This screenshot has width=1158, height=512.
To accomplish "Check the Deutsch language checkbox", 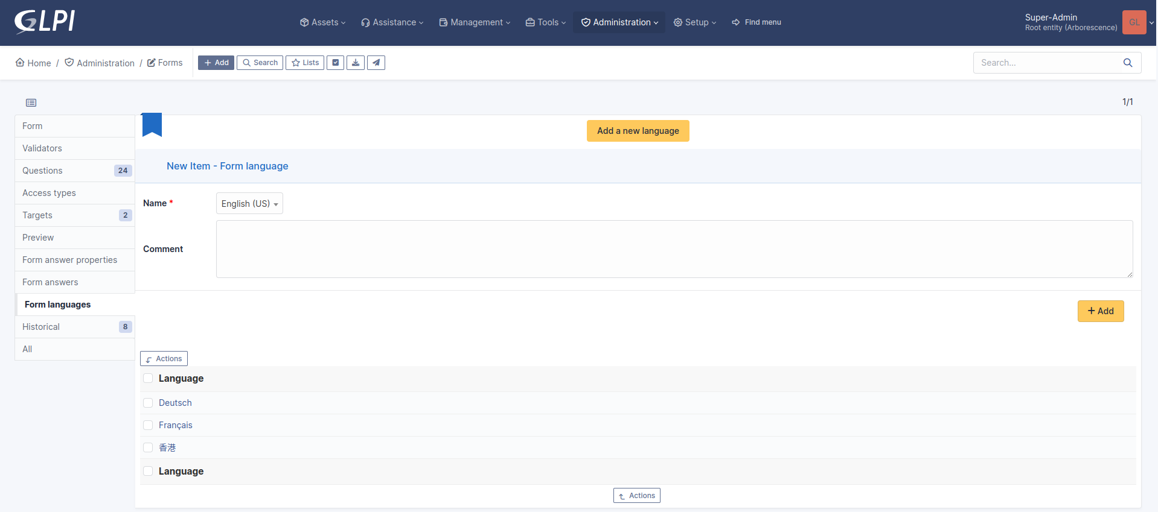I will (148, 403).
